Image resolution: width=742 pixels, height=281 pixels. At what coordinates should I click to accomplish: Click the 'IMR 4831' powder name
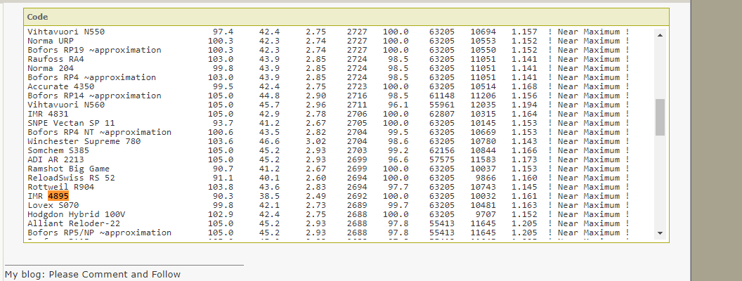click(48, 114)
